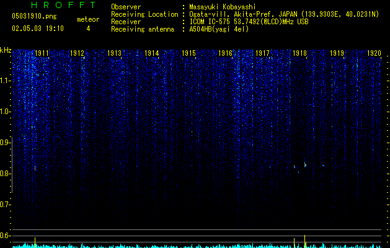Image resolution: width=390 pixels, height=248 pixels.
Task: Click the date stamp 02.05.03 19:10
Action: [38, 29]
